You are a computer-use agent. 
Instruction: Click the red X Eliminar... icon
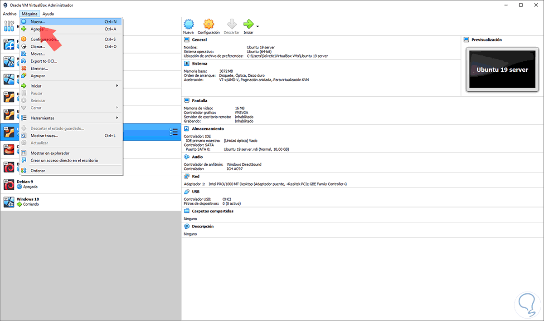(x=24, y=68)
